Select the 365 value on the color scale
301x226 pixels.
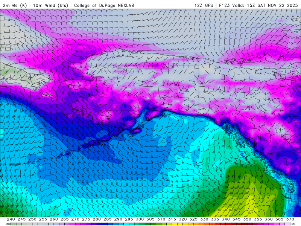[x=280, y=219]
